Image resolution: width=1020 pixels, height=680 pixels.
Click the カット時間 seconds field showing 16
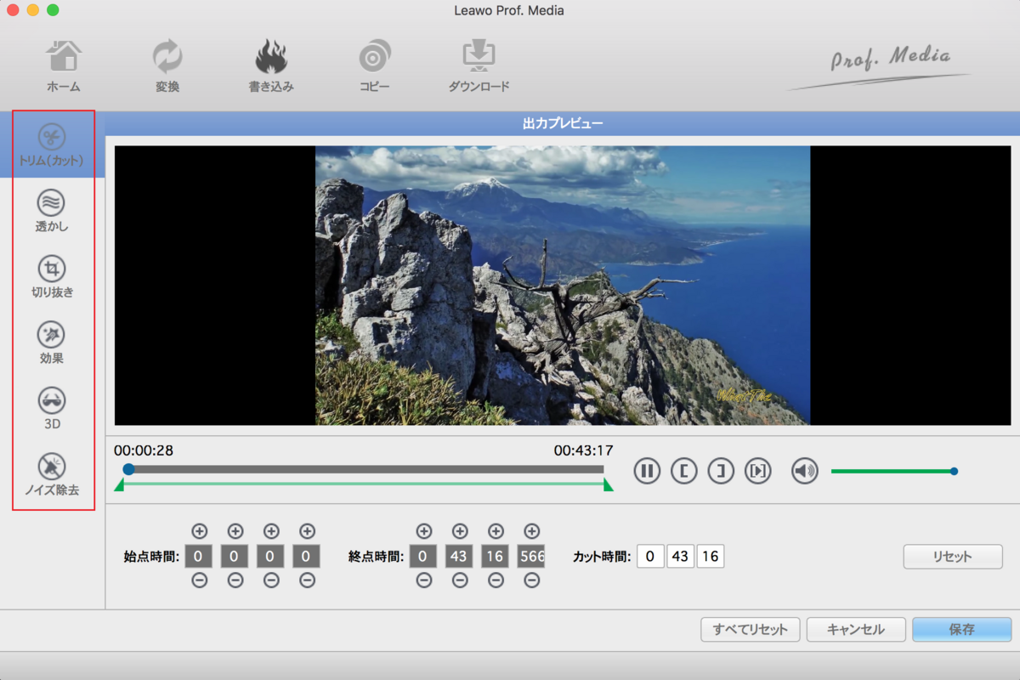point(711,557)
